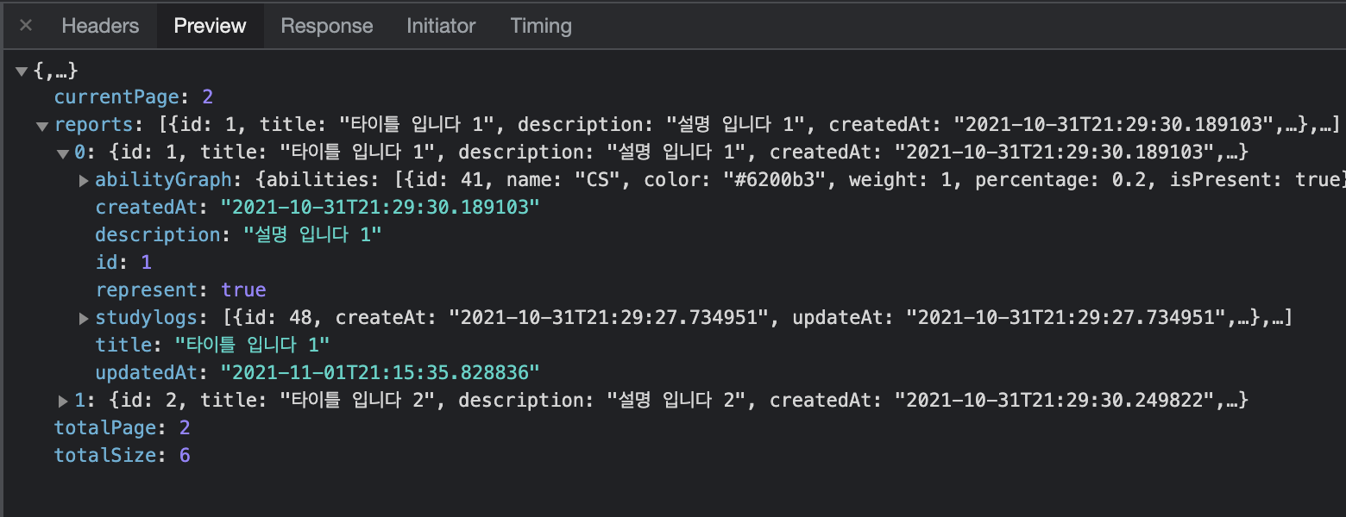This screenshot has width=1346, height=517.
Task: Select the represent true value
Action: (244, 290)
